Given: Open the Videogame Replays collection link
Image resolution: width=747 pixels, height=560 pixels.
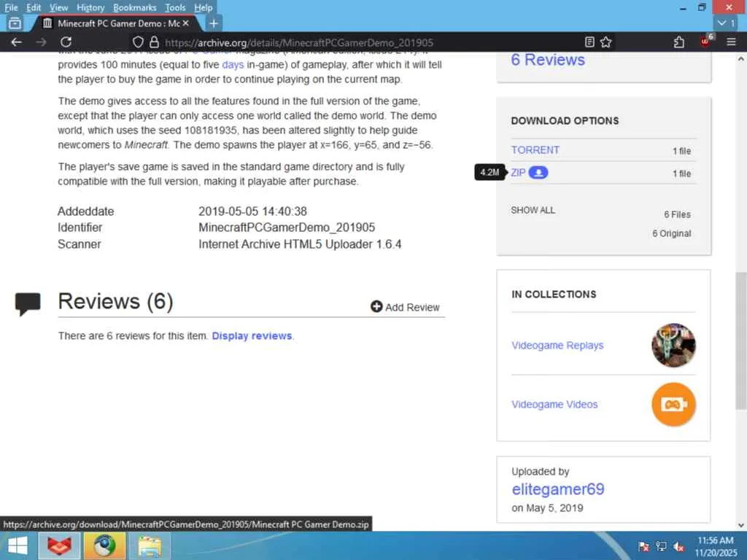Looking at the screenshot, I should tap(557, 345).
